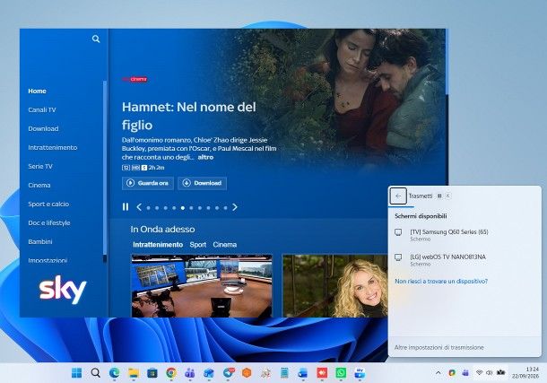Open Cinema in the sidebar menu
Viewport: 547px width, 383px height.
(x=39, y=185)
